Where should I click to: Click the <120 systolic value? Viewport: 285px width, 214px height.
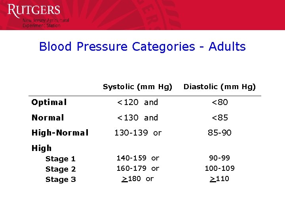[x=127, y=102]
